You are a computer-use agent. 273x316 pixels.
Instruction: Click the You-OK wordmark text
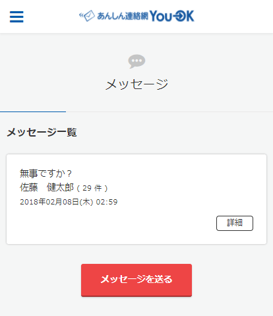tap(172, 16)
